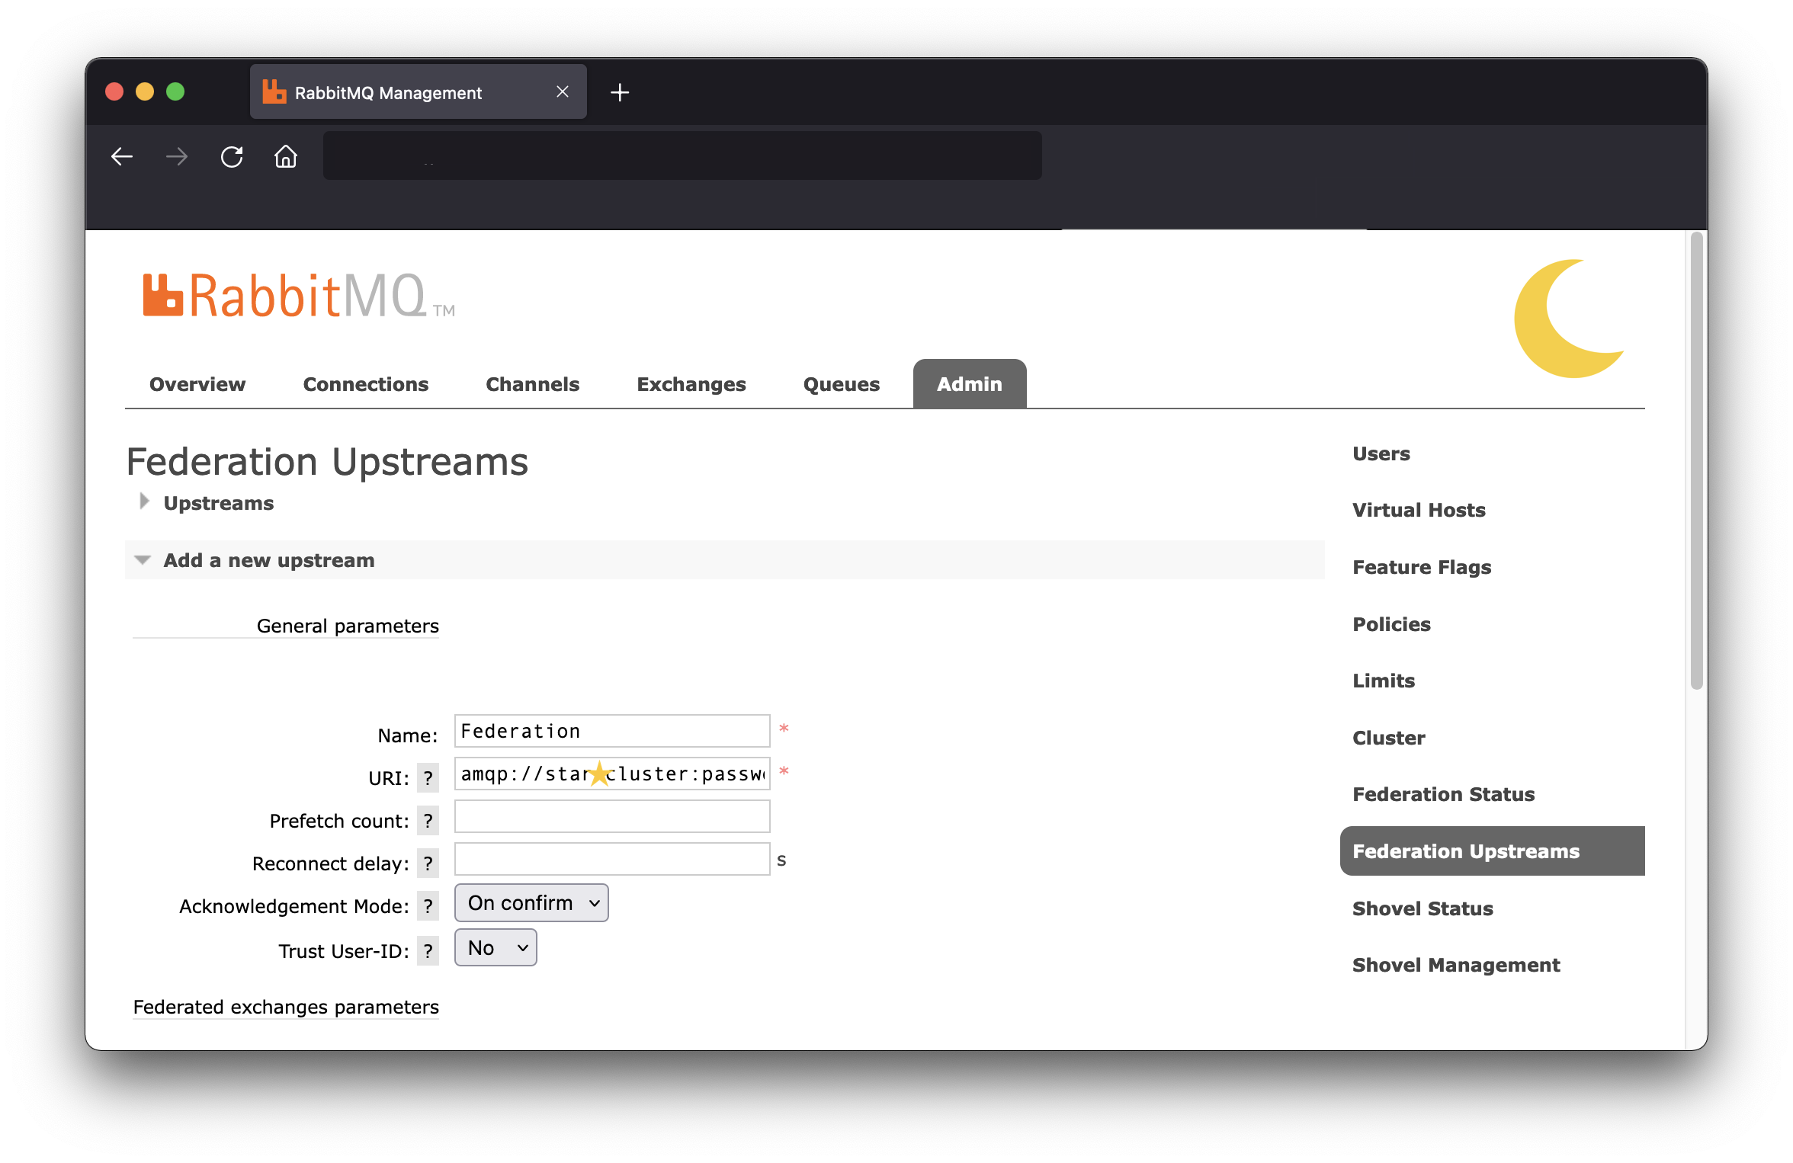Open the Acknowledgement Mode dropdown
1793x1163 pixels.
[x=531, y=903]
